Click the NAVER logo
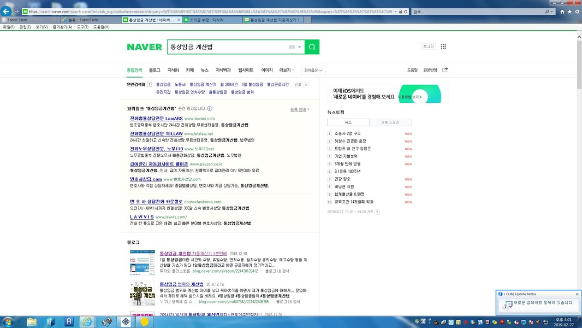The width and height of the screenshot is (582, 328). pos(144,47)
